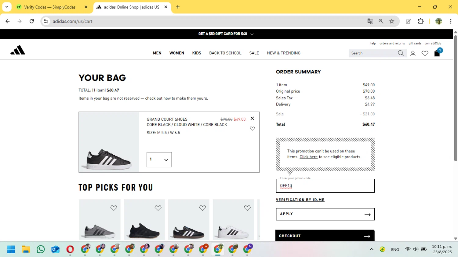
Task: Open a new browser tab
Action: 178,7
